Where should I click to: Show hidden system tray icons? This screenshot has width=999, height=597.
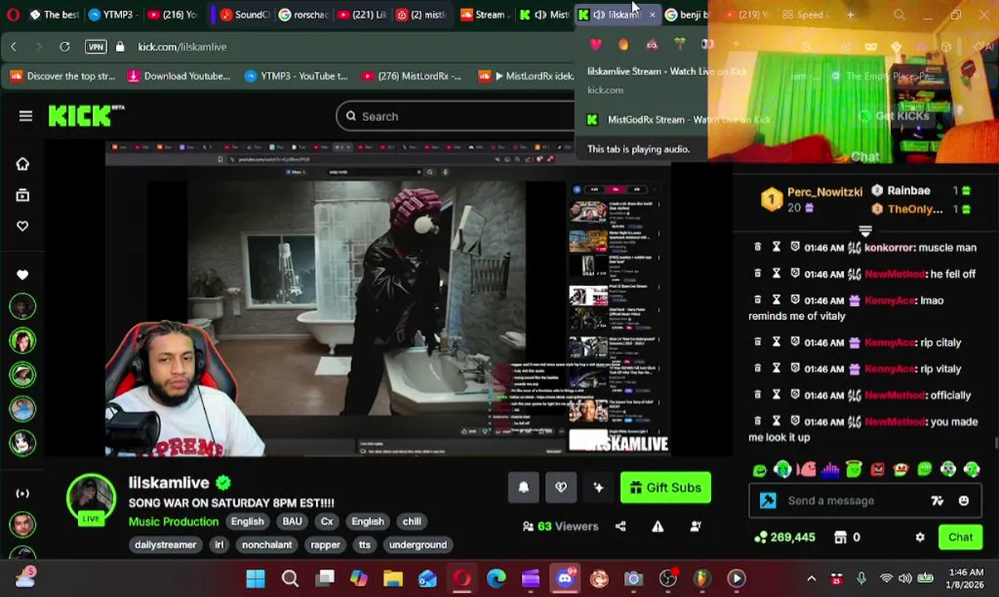tap(811, 578)
